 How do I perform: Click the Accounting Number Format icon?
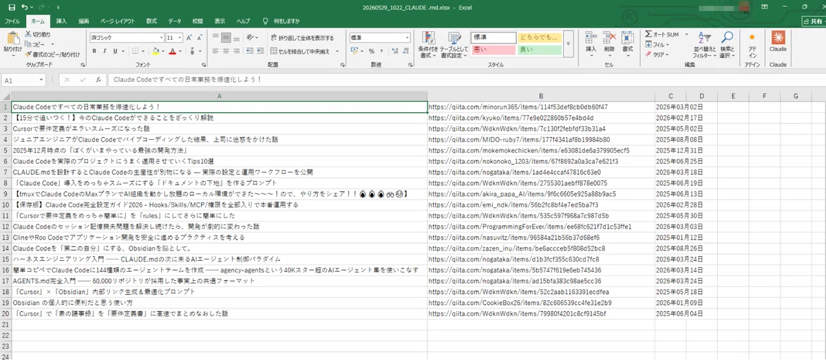pos(354,51)
